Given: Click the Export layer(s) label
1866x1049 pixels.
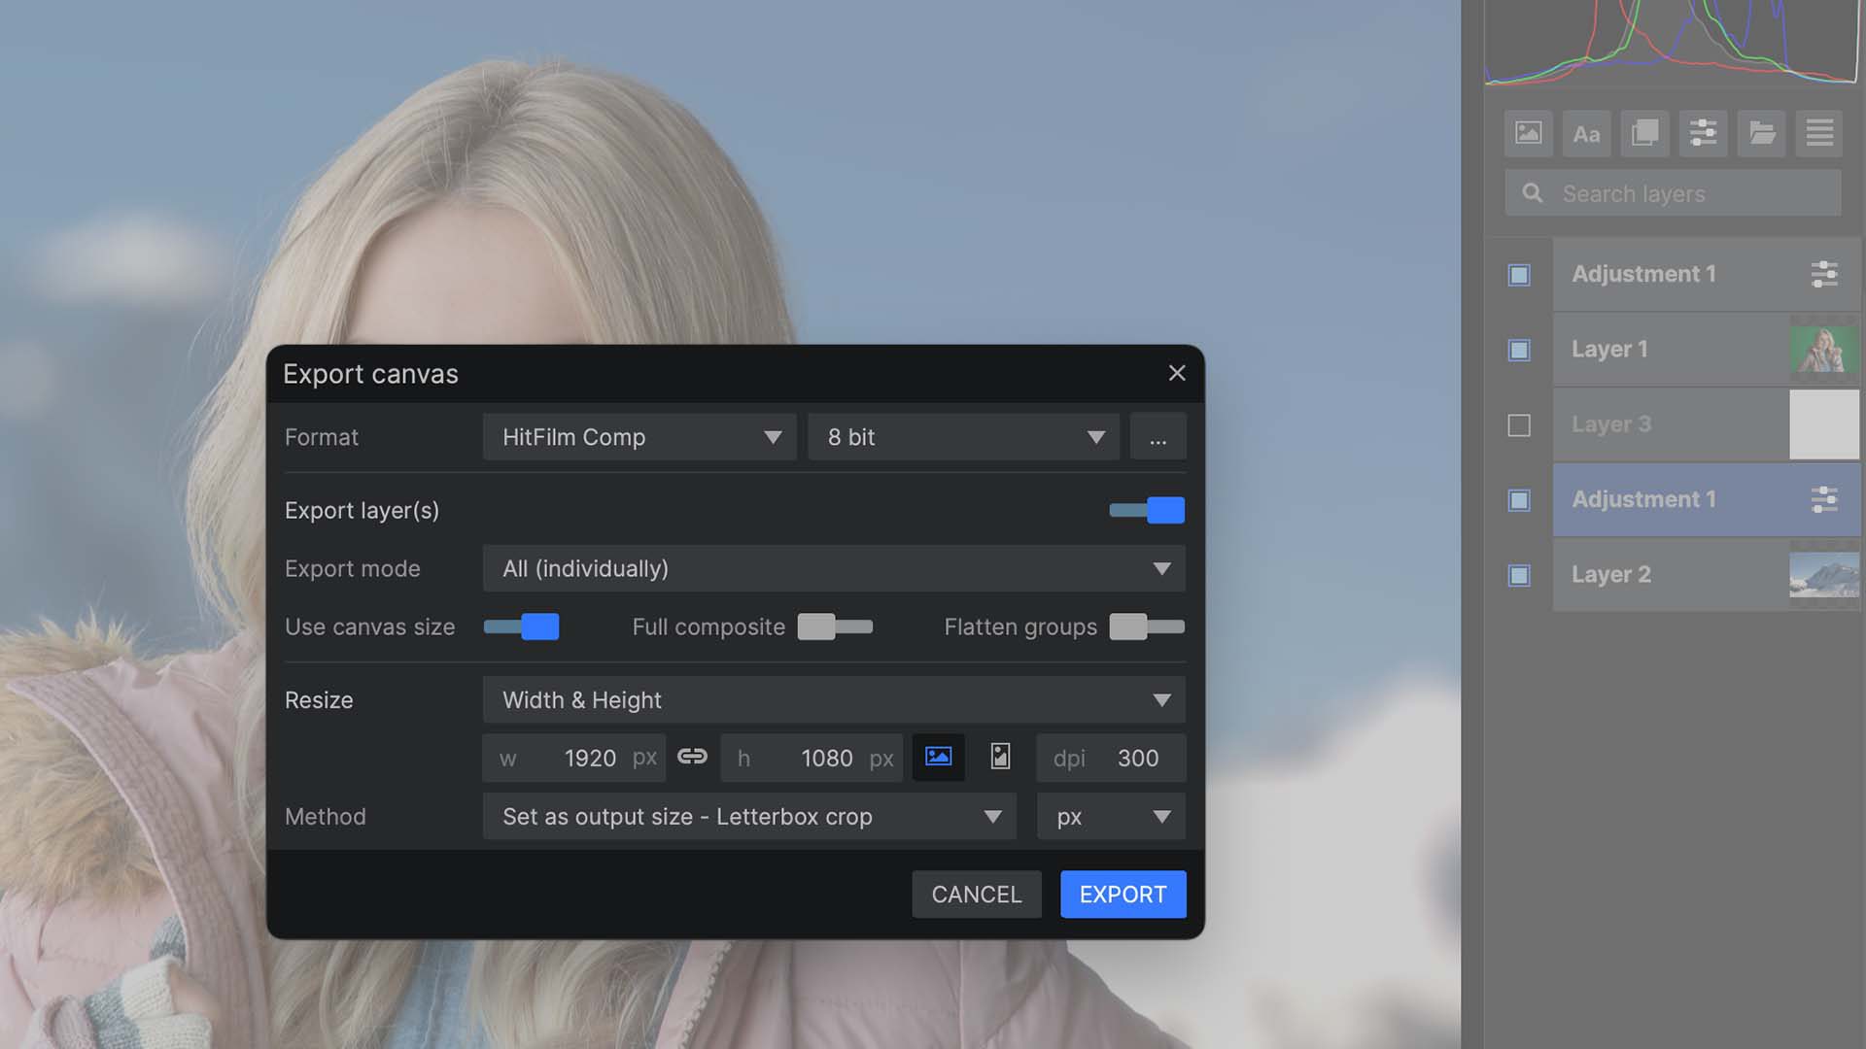Looking at the screenshot, I should pyautogui.click(x=362, y=510).
